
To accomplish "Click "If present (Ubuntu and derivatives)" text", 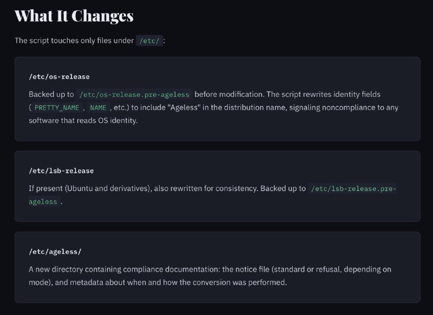I will tap(90, 188).
